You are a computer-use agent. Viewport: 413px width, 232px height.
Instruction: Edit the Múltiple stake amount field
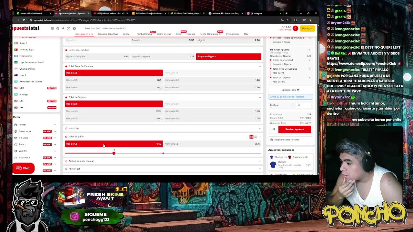303,105
